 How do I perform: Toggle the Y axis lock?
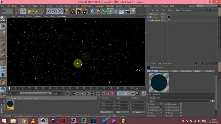click(55, 11)
